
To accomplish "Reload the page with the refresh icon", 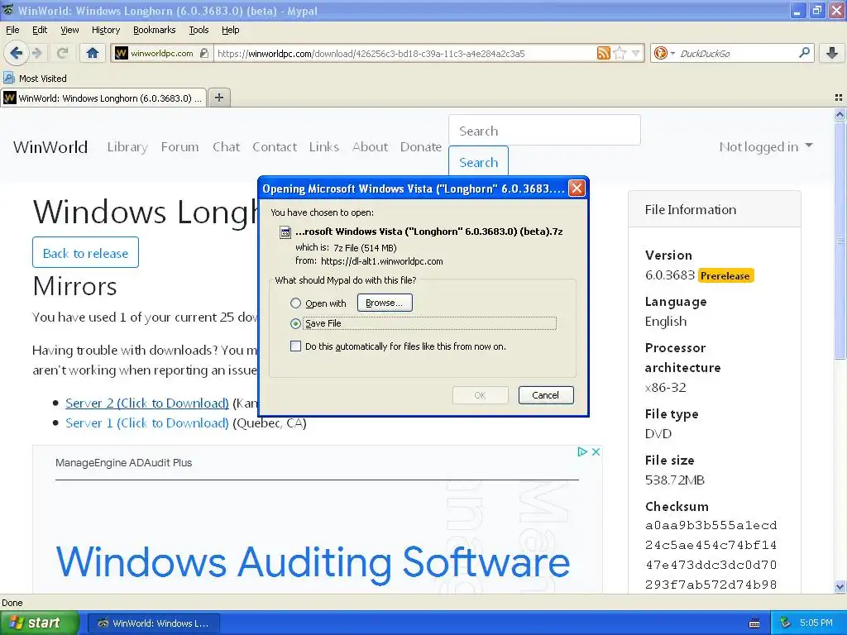I will pyautogui.click(x=62, y=53).
